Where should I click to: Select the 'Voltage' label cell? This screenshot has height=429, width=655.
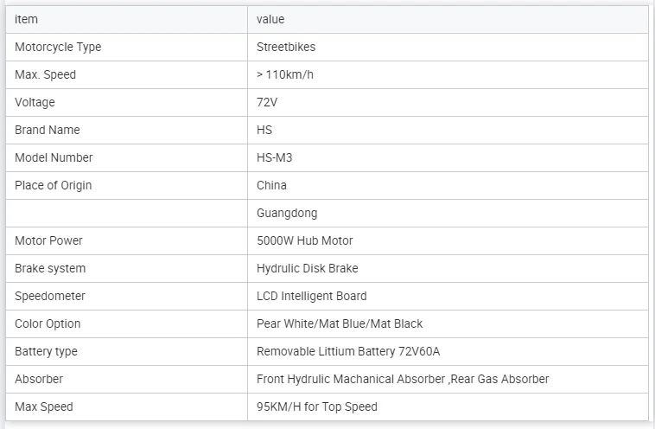(x=126, y=102)
